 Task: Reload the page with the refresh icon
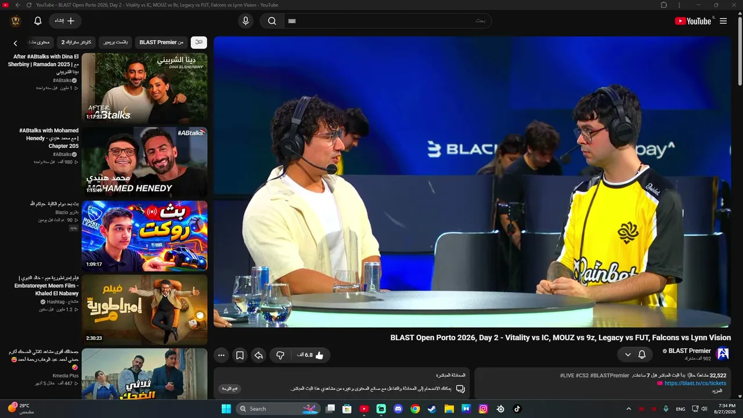(x=29, y=5)
